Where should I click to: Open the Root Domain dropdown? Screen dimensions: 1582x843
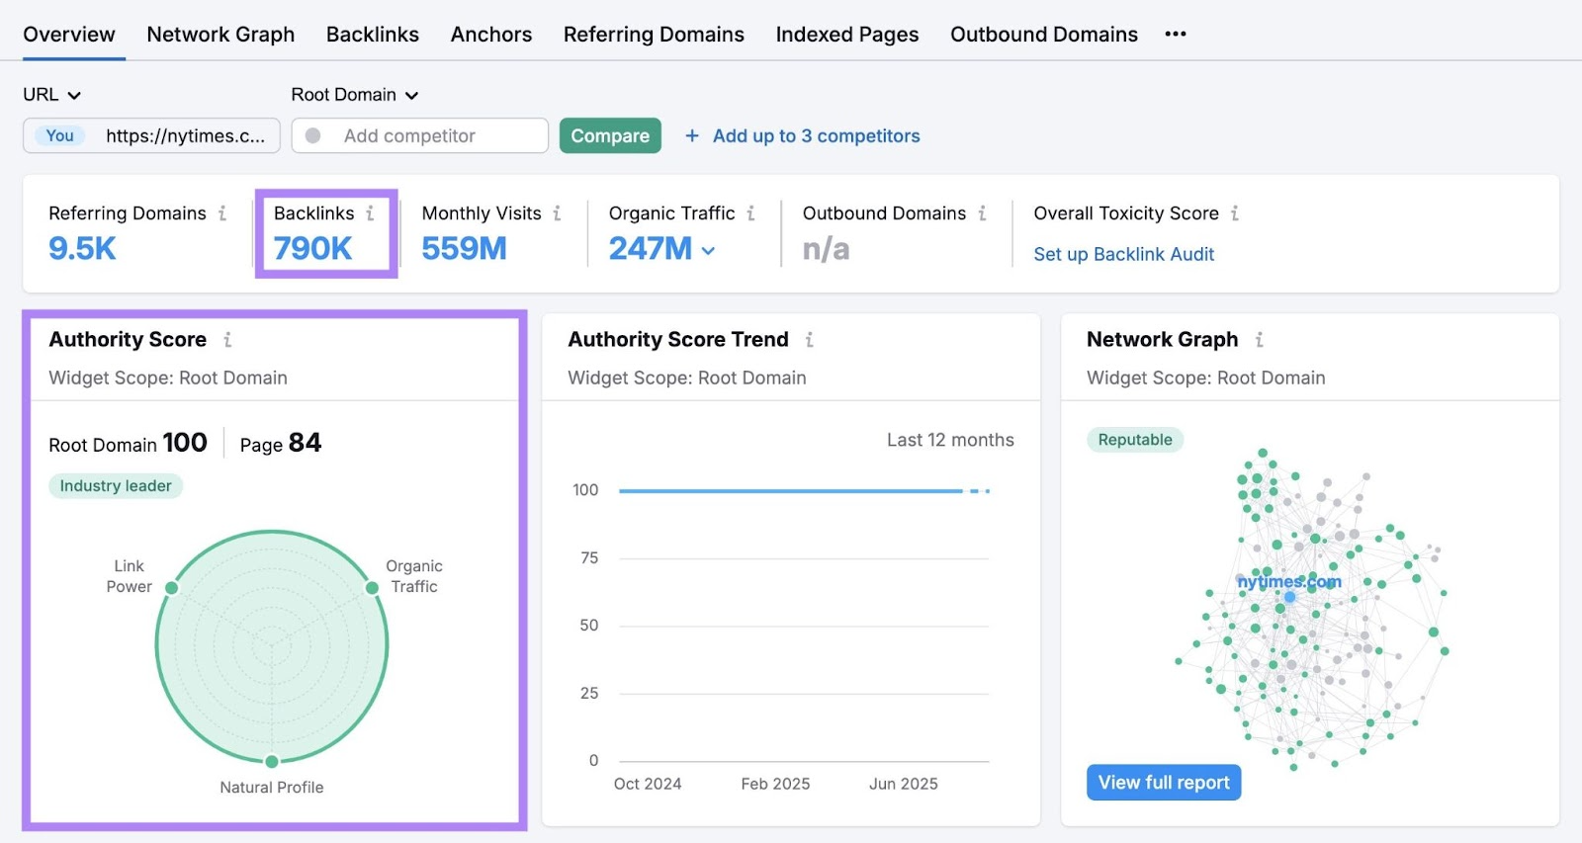click(354, 95)
